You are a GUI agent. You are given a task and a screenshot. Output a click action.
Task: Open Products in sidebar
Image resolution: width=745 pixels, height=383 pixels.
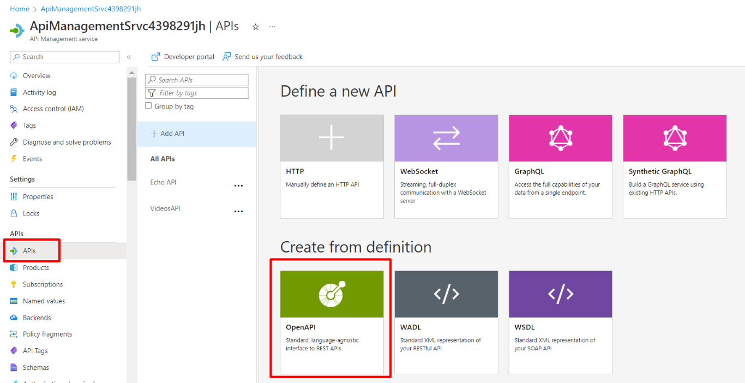(36, 268)
